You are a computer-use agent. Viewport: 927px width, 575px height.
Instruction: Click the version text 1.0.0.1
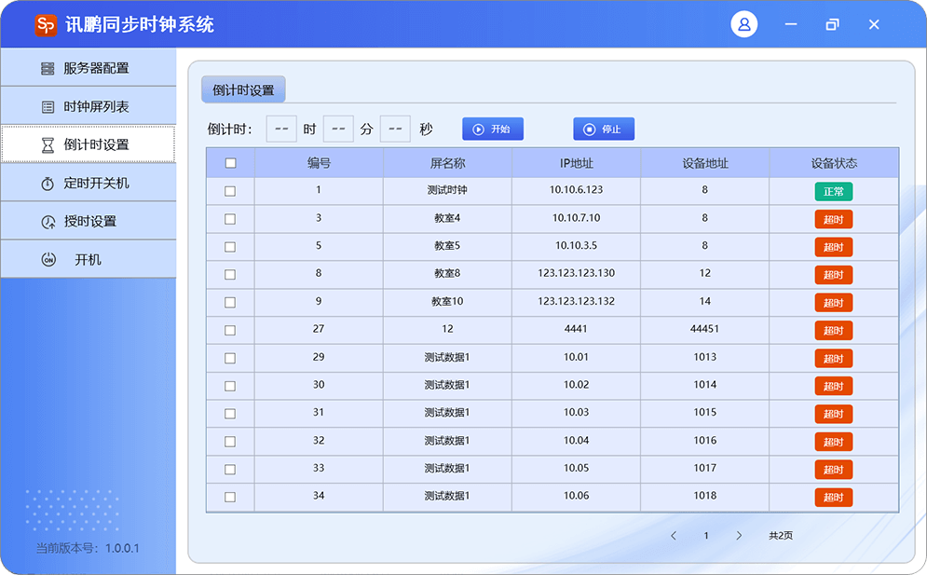(x=122, y=548)
